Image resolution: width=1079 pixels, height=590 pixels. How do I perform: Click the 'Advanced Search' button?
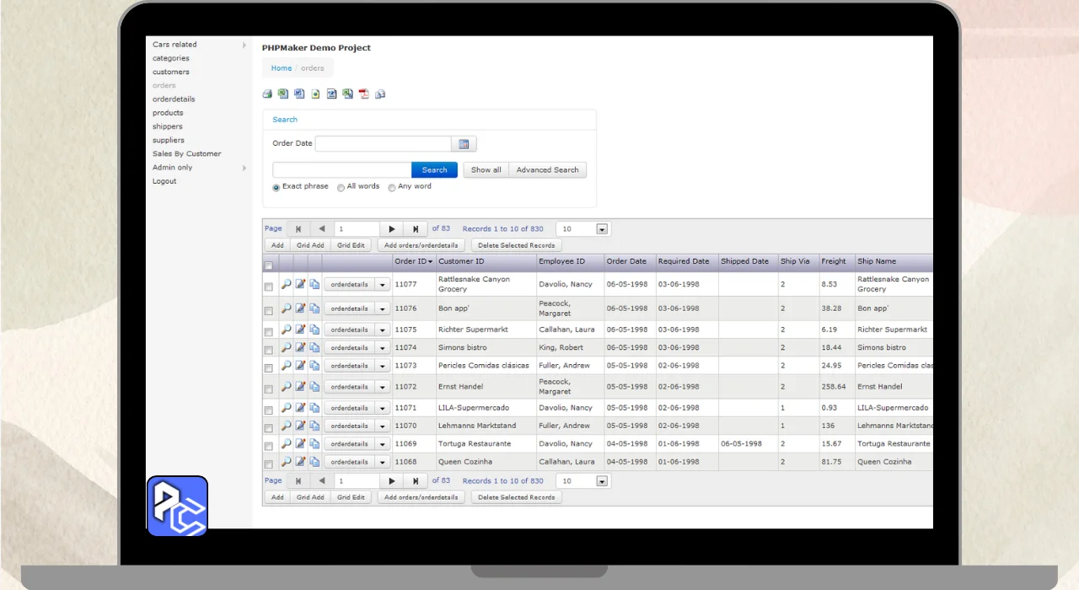pyautogui.click(x=547, y=170)
